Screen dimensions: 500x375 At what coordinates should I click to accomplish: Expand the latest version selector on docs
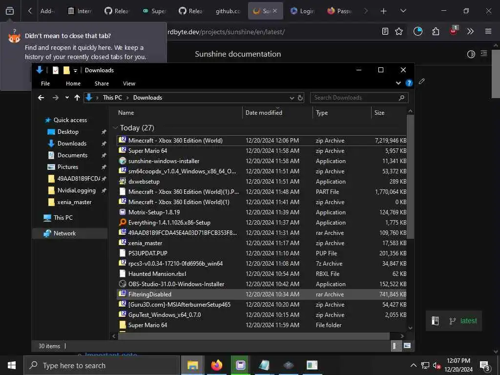pos(454,321)
